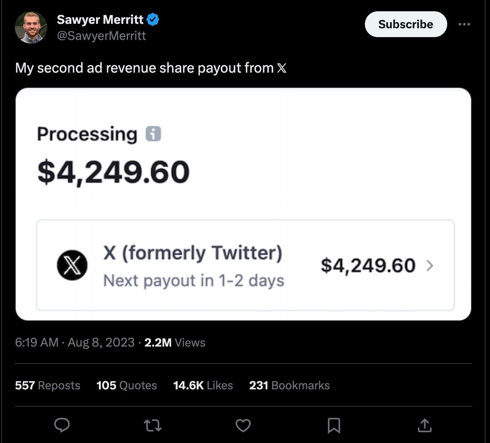Open the 105 Quotes page

tap(126, 385)
